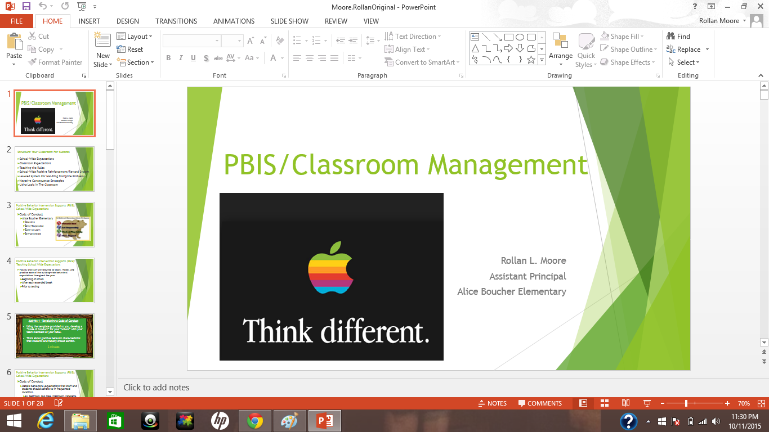This screenshot has width=769, height=432.
Task: Open the font name combo box
Action: click(191, 41)
